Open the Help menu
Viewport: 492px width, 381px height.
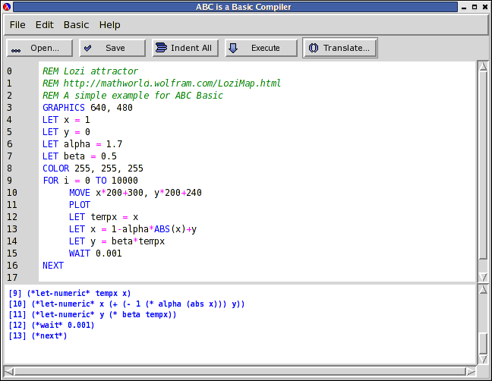click(x=109, y=25)
